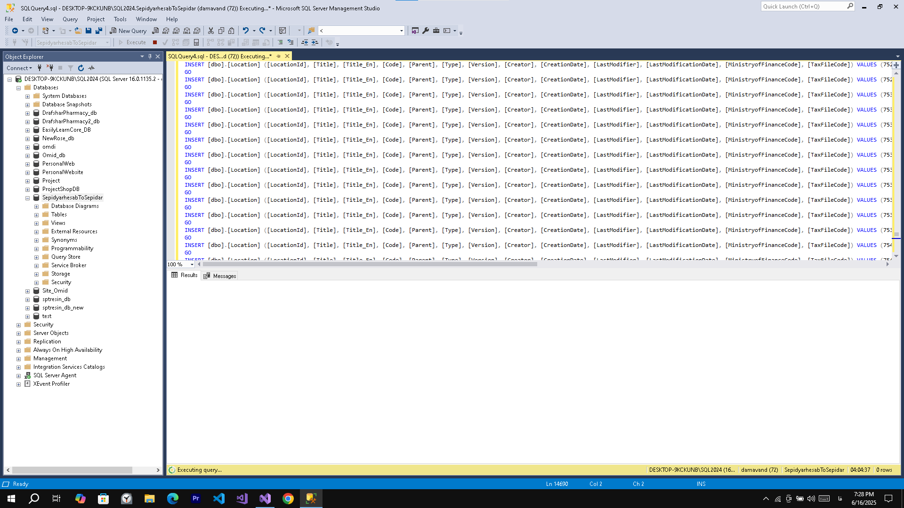Open the Query menu
This screenshot has width=904, height=508.
pyautogui.click(x=70, y=19)
